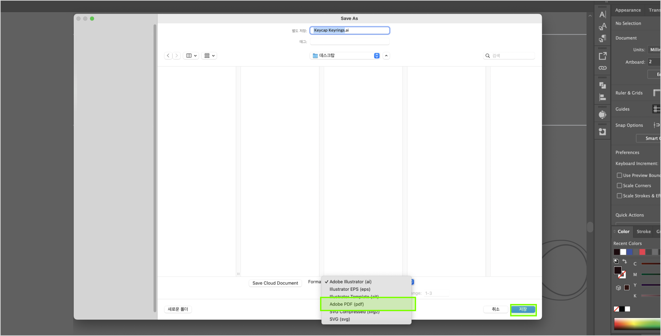661x336 pixels.
Task: Enable Use Preview Bounds checkbox
Action: click(x=619, y=176)
